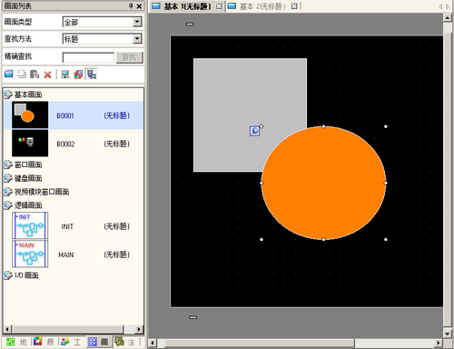This screenshot has width=454, height=349.
Task: Click the minus marker below the canvas
Action: pyautogui.click(x=193, y=317)
